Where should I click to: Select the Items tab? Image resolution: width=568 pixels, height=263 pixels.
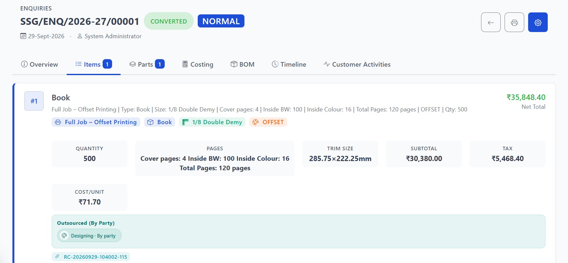[93, 64]
